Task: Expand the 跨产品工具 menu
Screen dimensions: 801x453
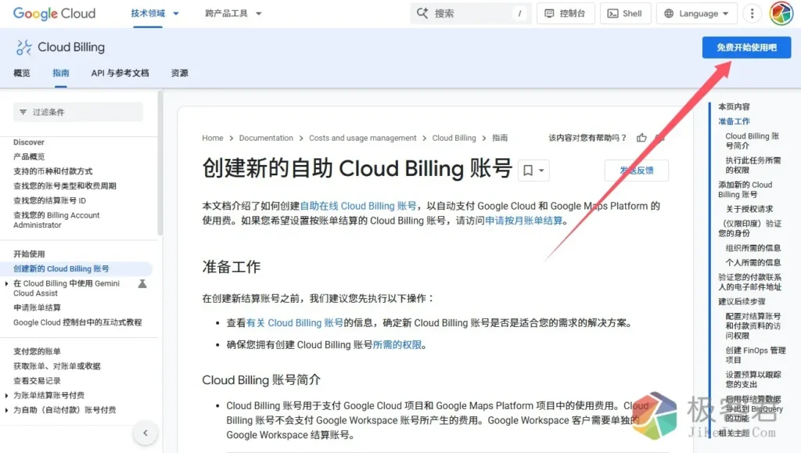Action: [233, 13]
